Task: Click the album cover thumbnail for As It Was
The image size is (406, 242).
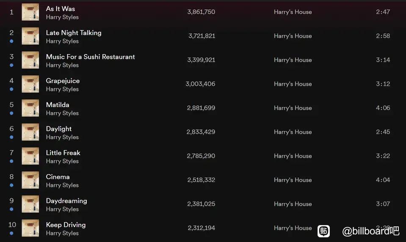Action: click(x=30, y=12)
